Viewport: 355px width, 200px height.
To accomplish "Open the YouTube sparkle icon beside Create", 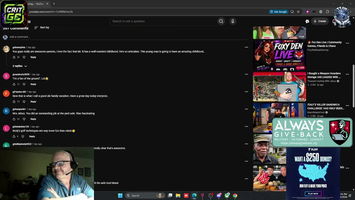I will click(x=307, y=21).
